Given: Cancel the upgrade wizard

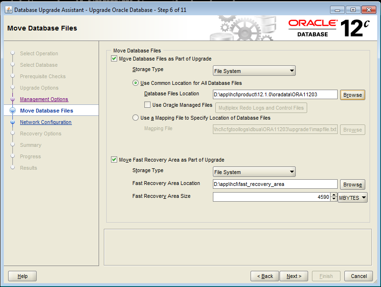Looking at the screenshot, I should click(x=359, y=276).
